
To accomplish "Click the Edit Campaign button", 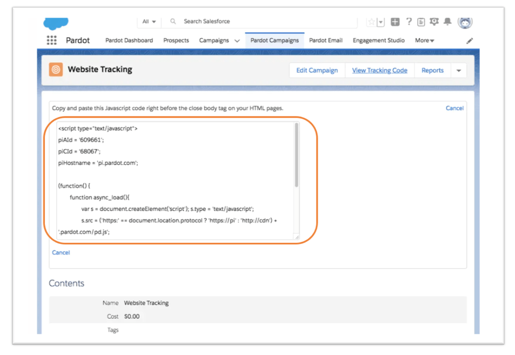I will click(317, 70).
